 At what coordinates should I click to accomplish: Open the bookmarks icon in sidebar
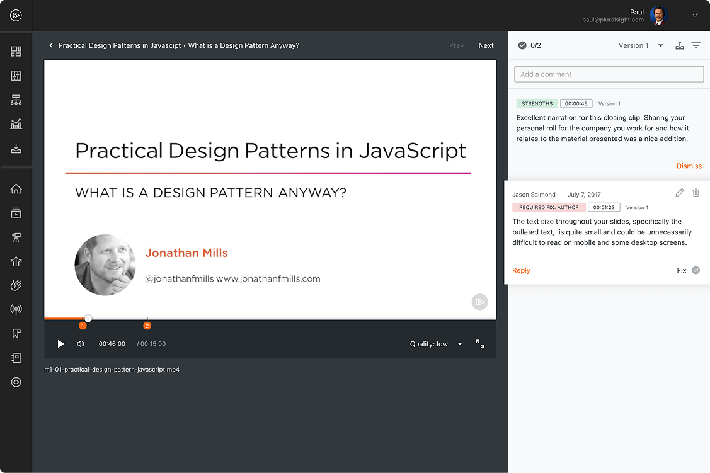pyautogui.click(x=16, y=334)
